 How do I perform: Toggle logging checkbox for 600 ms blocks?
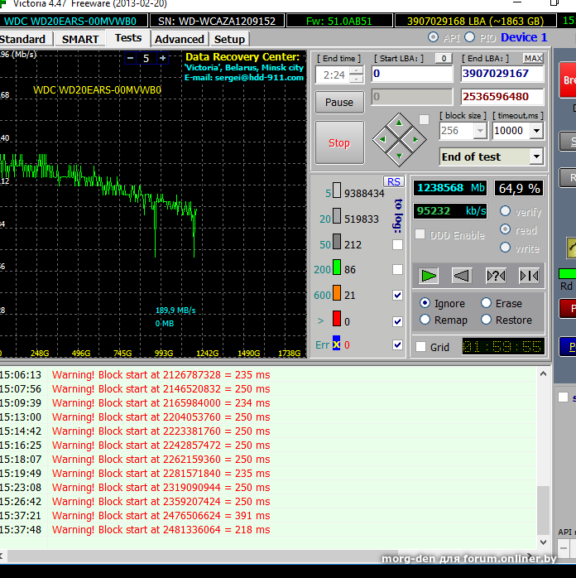(398, 295)
